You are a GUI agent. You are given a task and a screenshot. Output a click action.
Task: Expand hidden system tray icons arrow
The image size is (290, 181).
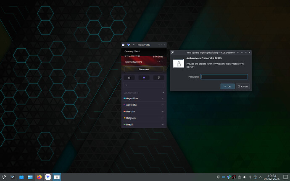261,177
